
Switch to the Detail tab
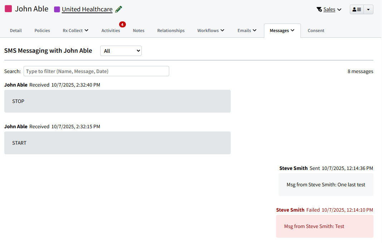16,31
